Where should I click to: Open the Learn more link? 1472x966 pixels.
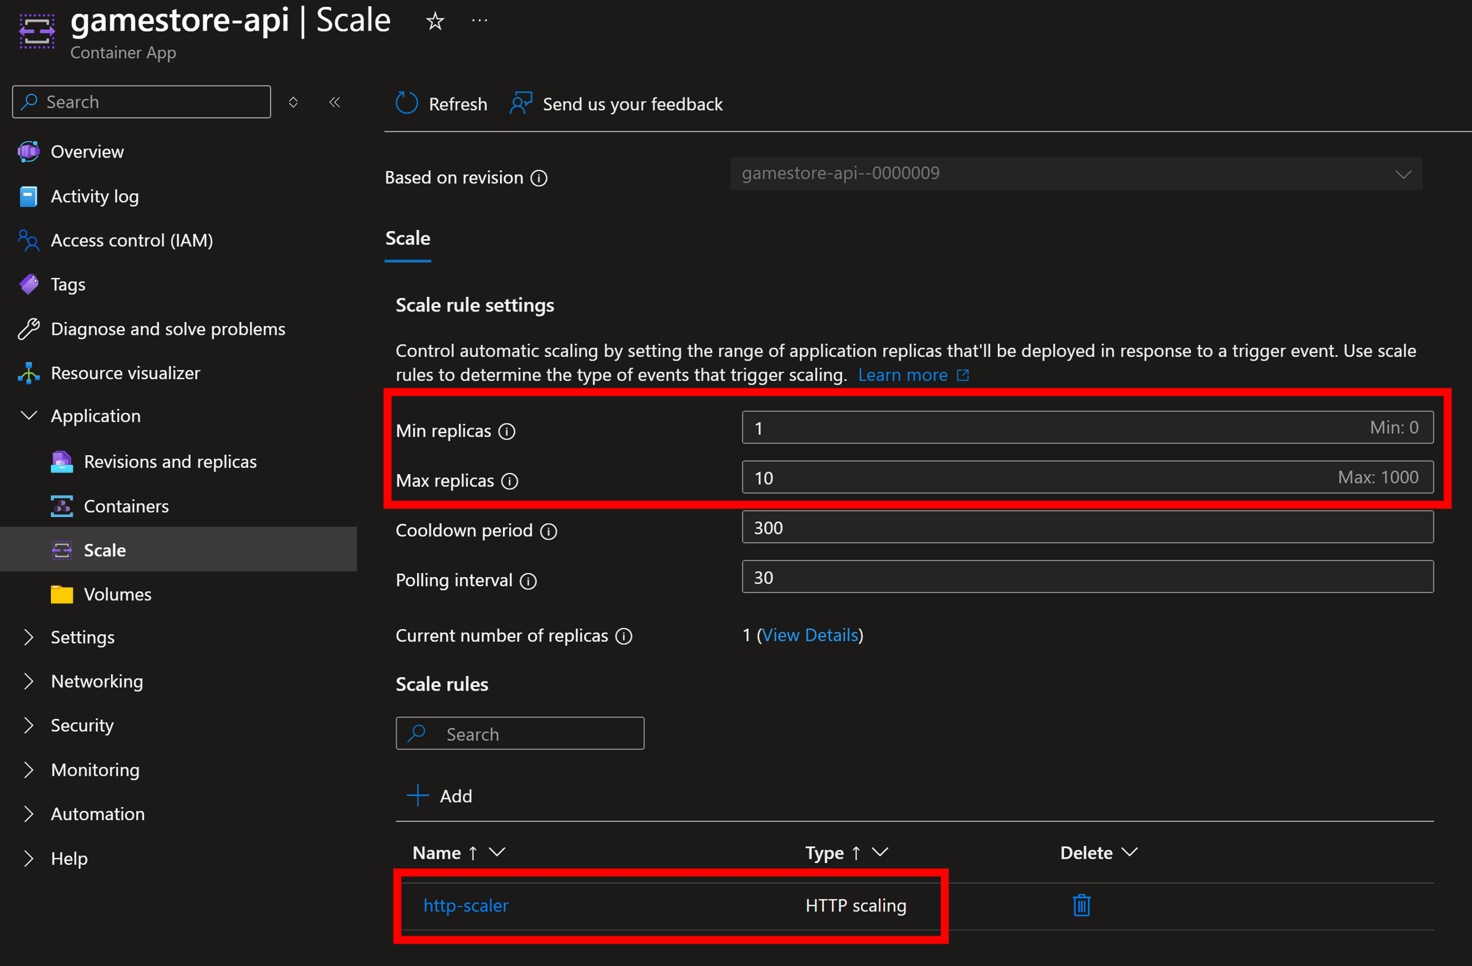click(x=913, y=375)
